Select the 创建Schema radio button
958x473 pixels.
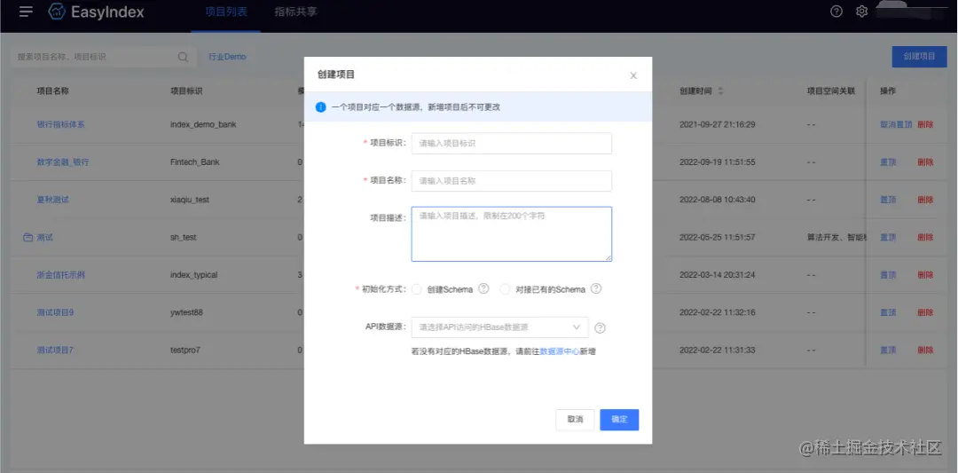[x=417, y=289]
